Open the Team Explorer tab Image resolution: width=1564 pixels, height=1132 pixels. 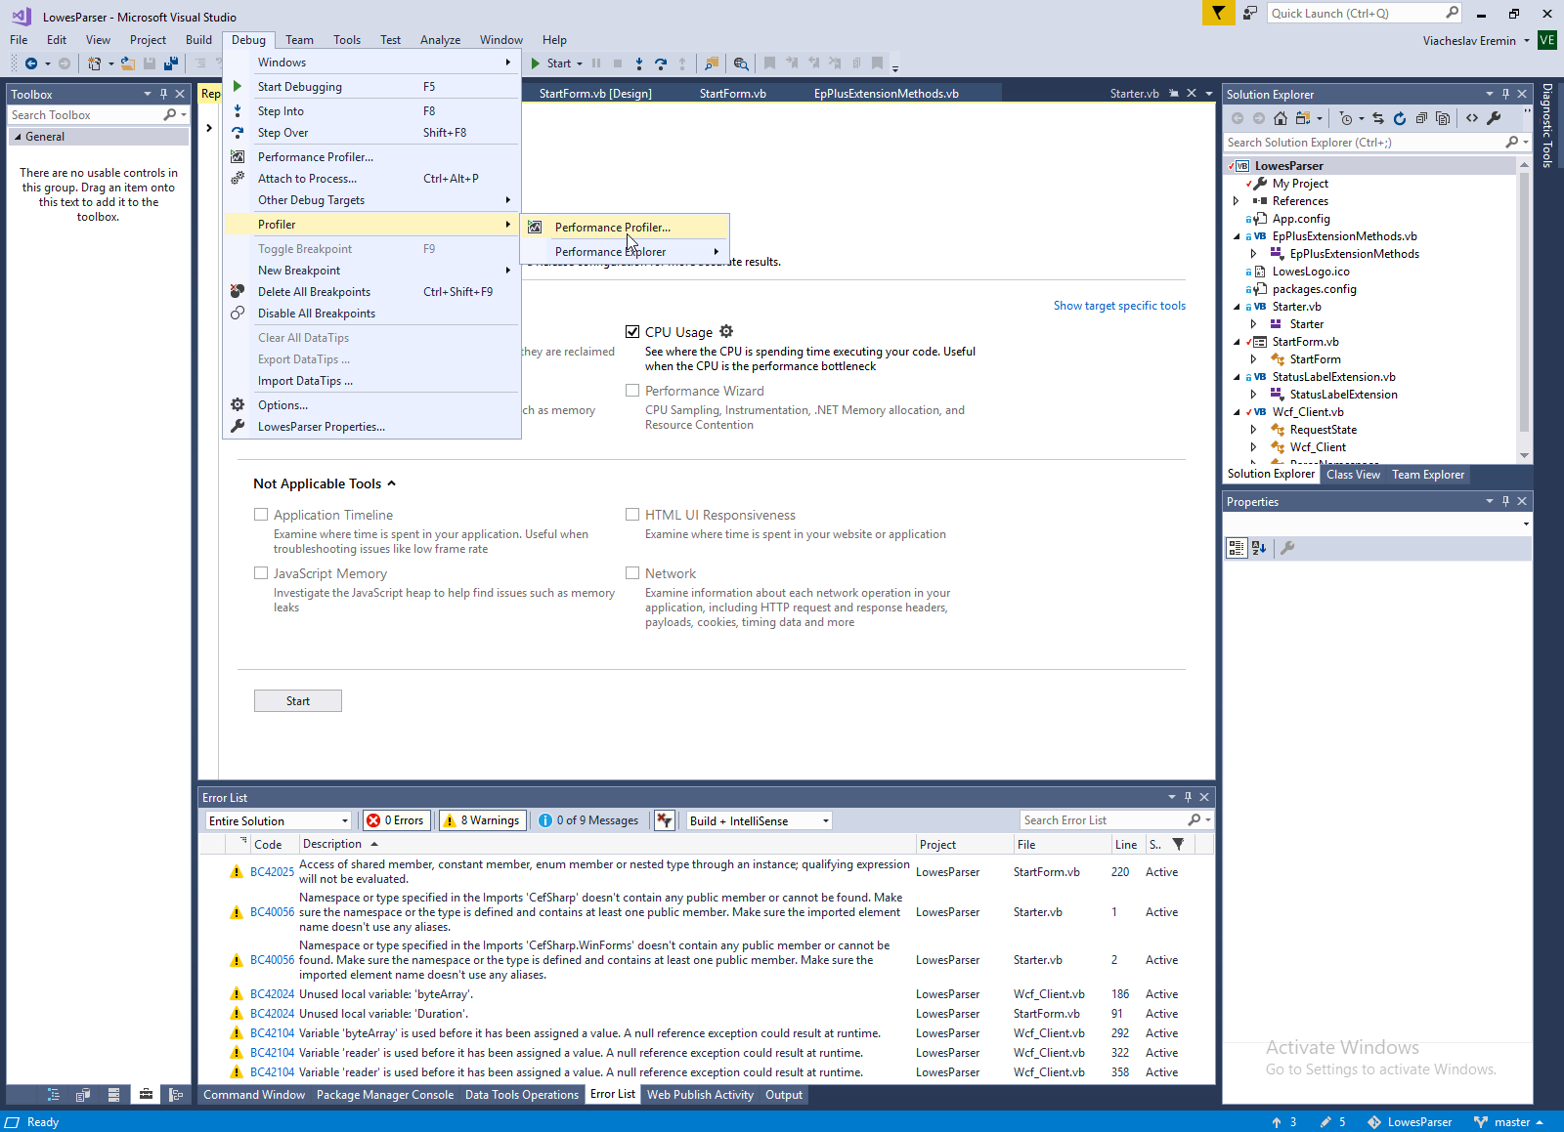(x=1428, y=475)
